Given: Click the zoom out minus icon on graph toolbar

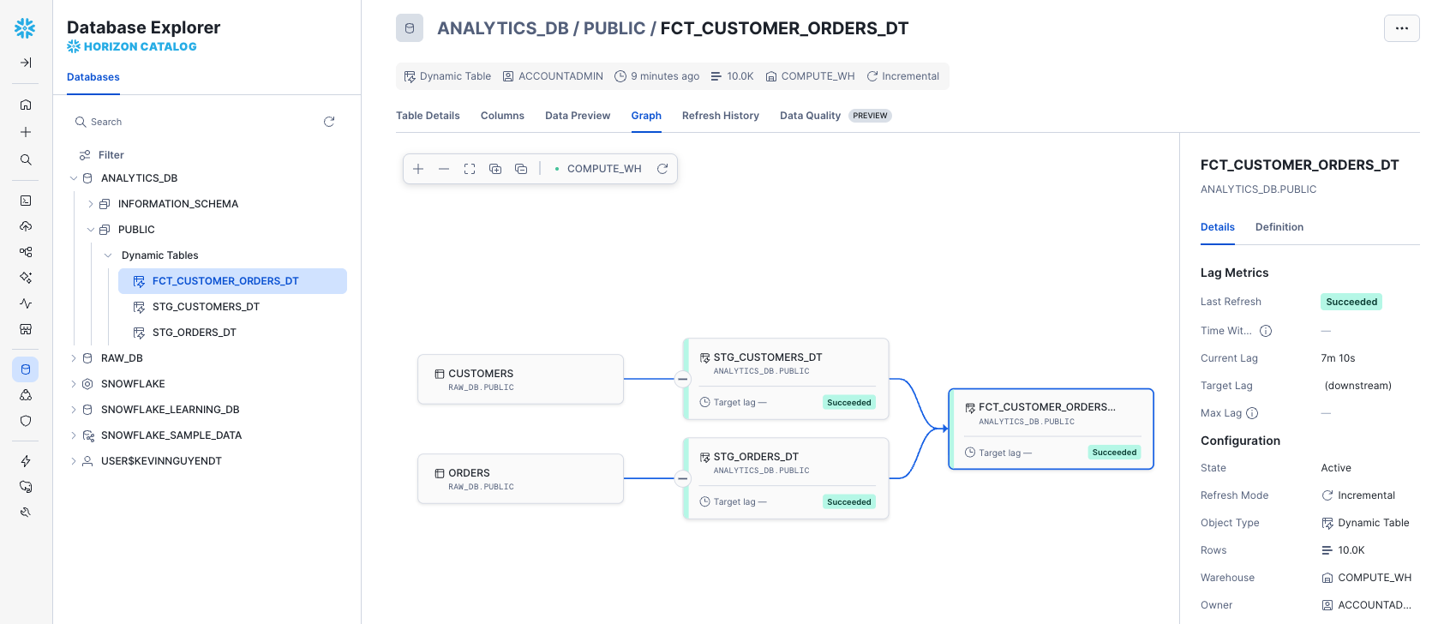Looking at the screenshot, I should pyautogui.click(x=444, y=169).
